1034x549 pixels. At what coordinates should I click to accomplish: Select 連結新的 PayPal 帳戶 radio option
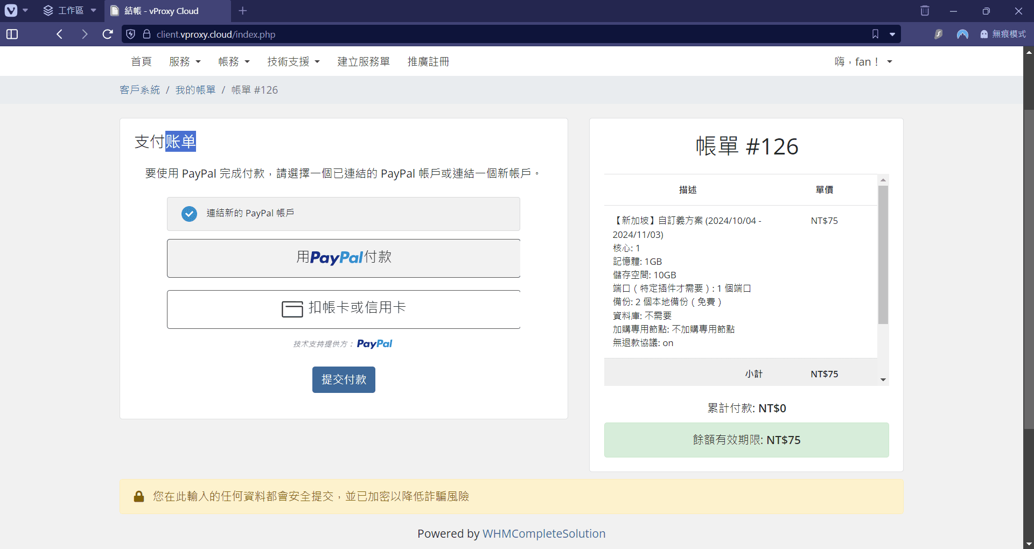(344, 214)
